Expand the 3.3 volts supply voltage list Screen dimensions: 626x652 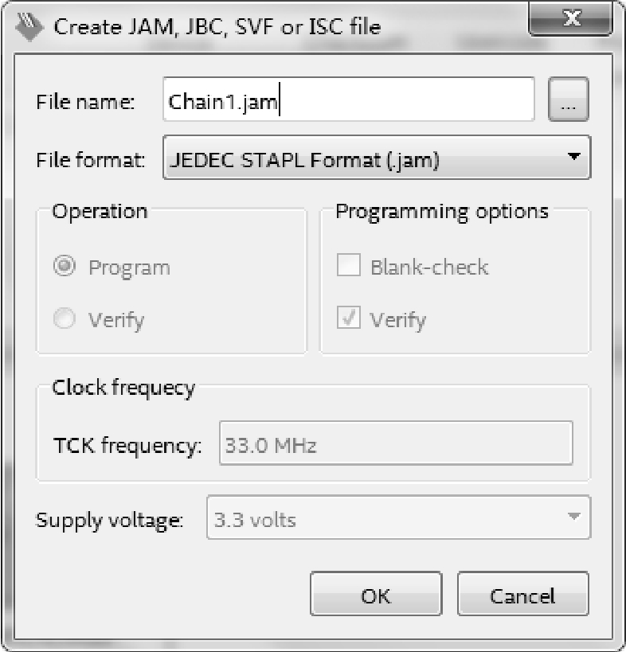398,517
